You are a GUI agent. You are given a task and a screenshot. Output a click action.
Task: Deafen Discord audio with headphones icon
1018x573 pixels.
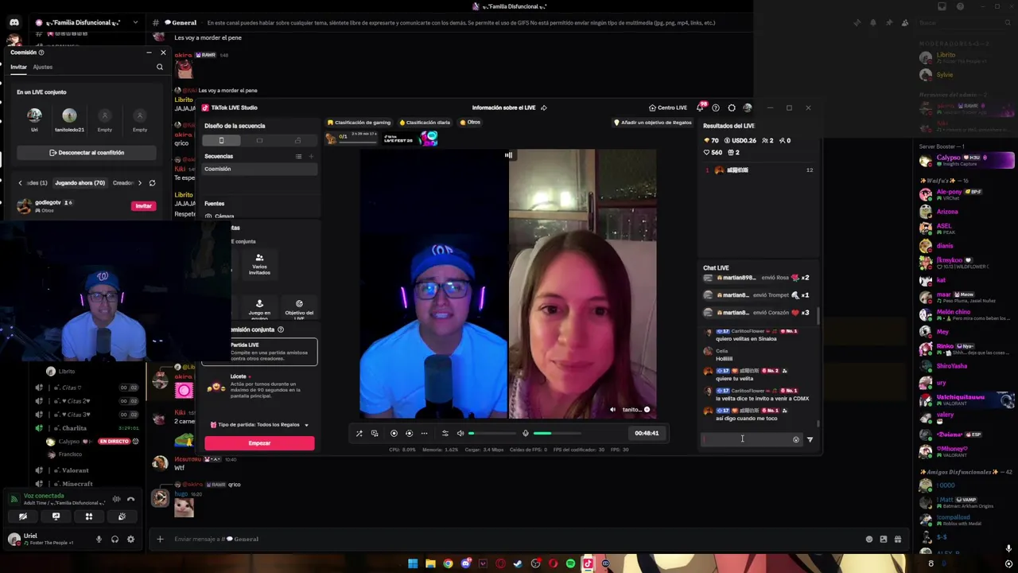(115, 539)
